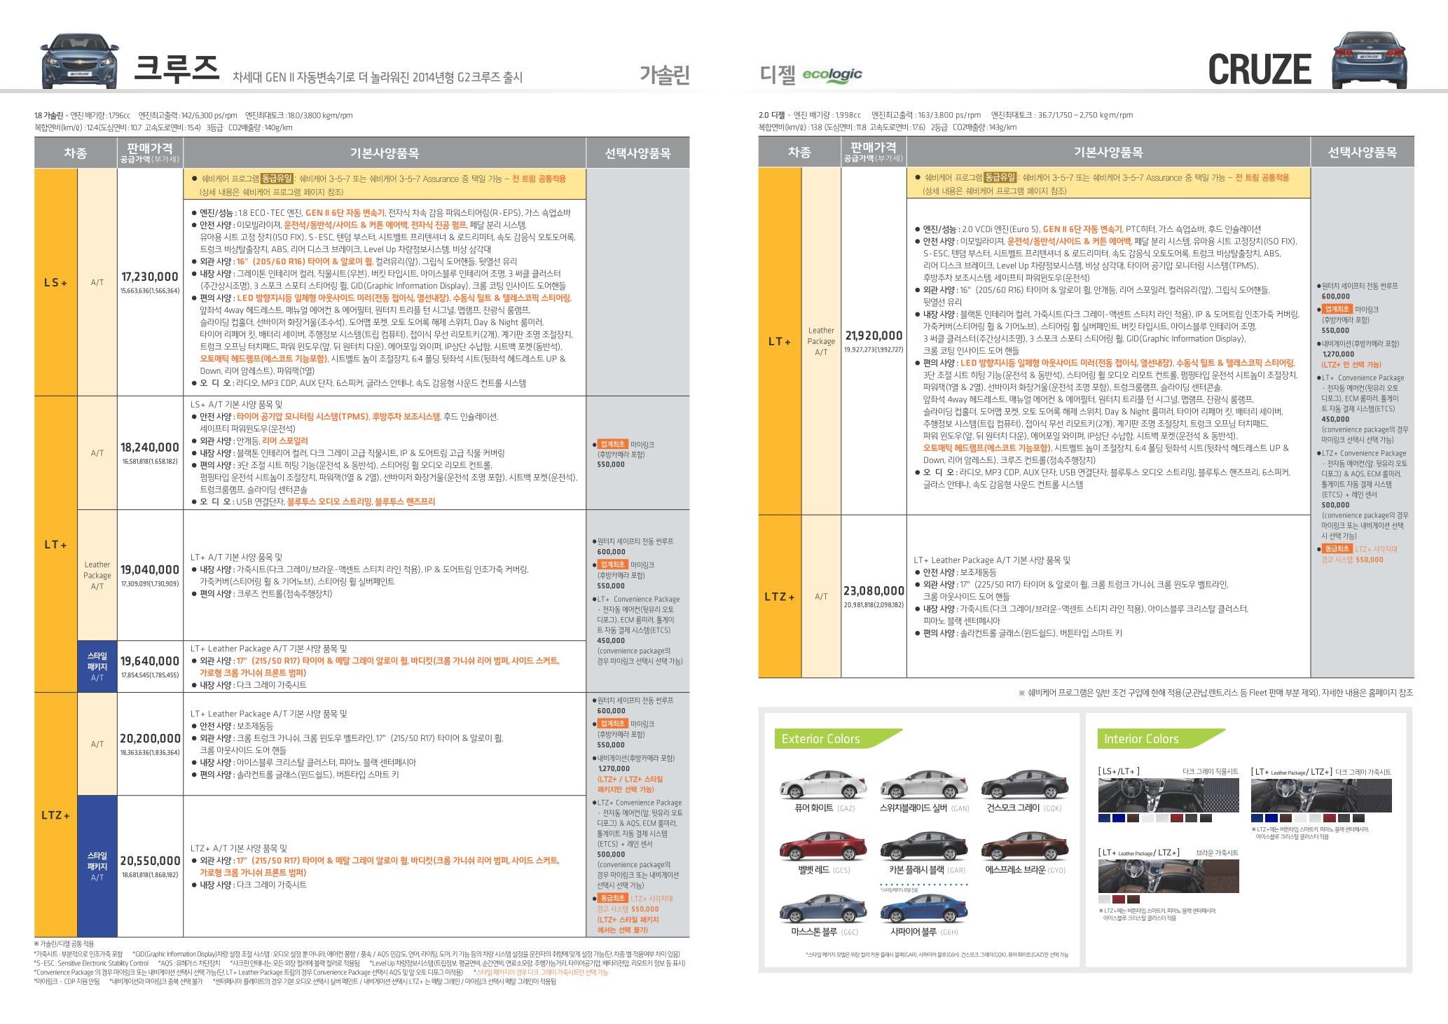Click the 가솔린 section heading
Viewport: 1448px width, 1024px height.
click(664, 75)
